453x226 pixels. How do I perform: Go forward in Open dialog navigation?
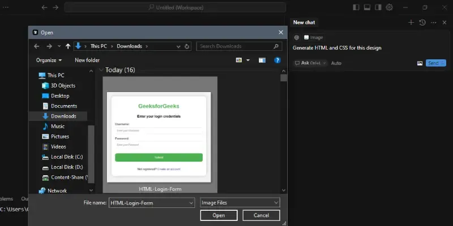(49, 46)
